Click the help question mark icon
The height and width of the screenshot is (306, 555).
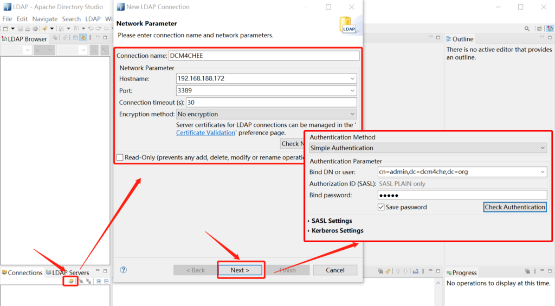123,270
